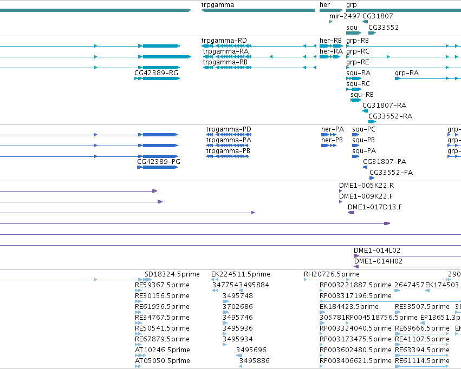Image resolution: width=461 pixels, height=369 pixels.
Task: Click the squ gene feature
Action: pos(354,33)
